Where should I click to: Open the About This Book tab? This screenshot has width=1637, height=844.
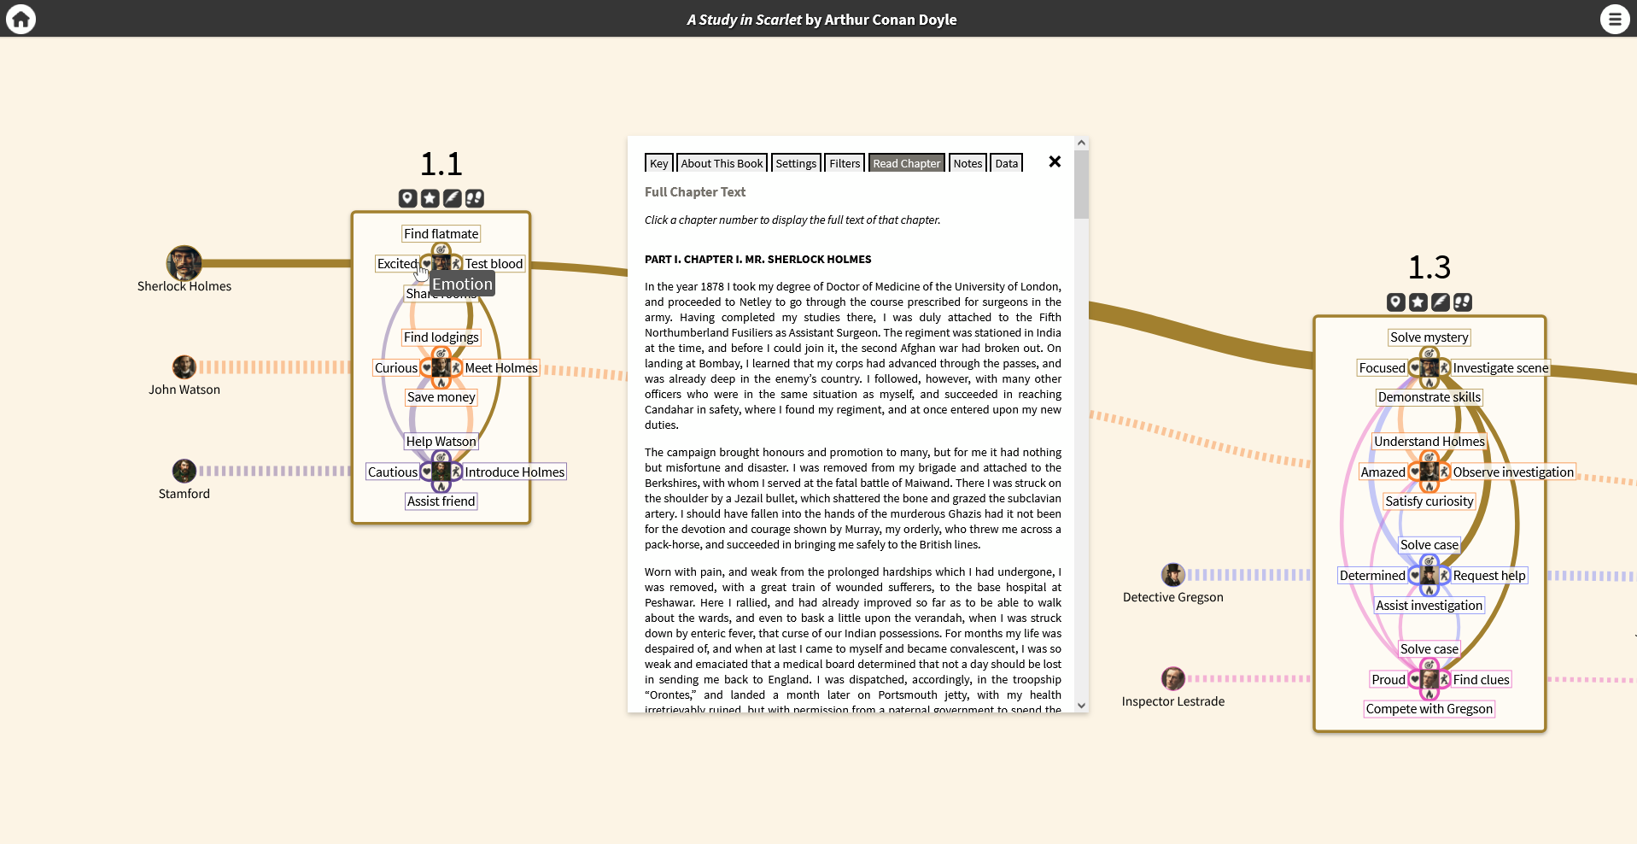(x=722, y=163)
